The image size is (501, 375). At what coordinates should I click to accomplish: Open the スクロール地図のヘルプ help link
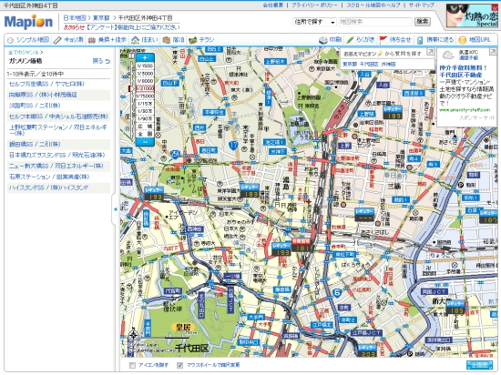373,5
